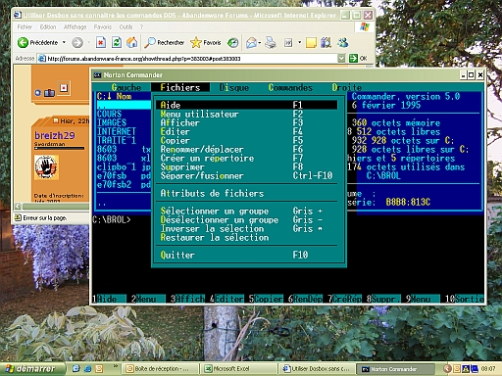Open the Favoris star panel

pos(206,42)
